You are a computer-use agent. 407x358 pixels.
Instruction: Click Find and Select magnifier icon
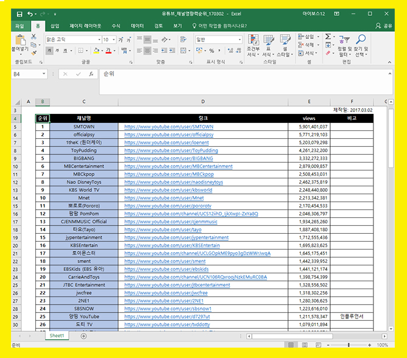coord(361,40)
